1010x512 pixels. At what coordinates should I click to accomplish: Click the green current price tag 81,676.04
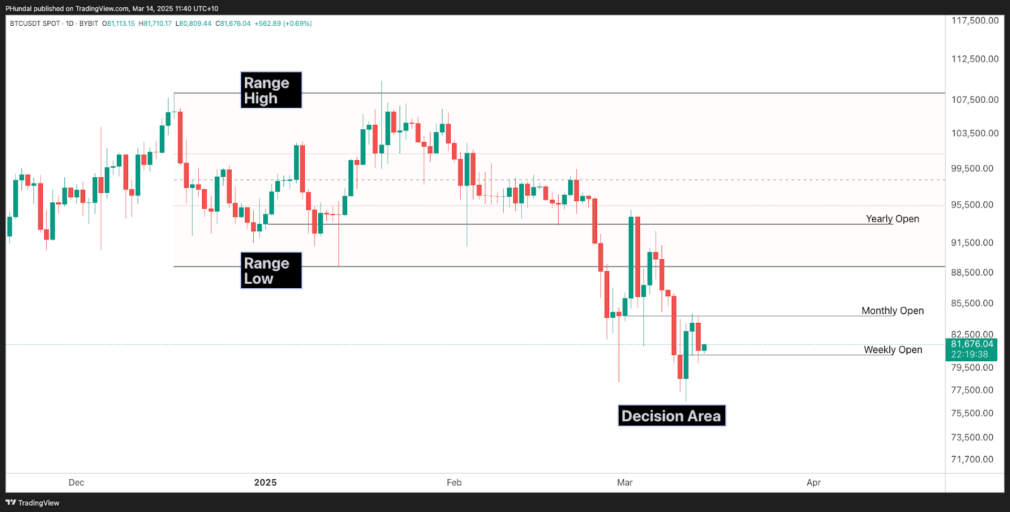971,344
